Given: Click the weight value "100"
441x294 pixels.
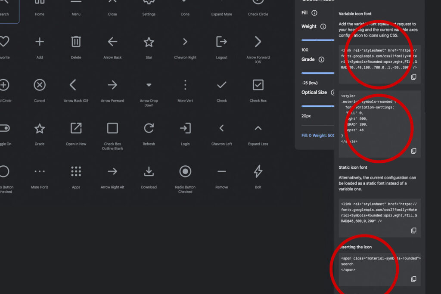Looking at the screenshot, I should (x=305, y=50).
